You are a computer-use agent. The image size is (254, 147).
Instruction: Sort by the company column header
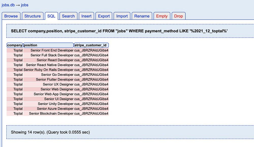point(15,45)
